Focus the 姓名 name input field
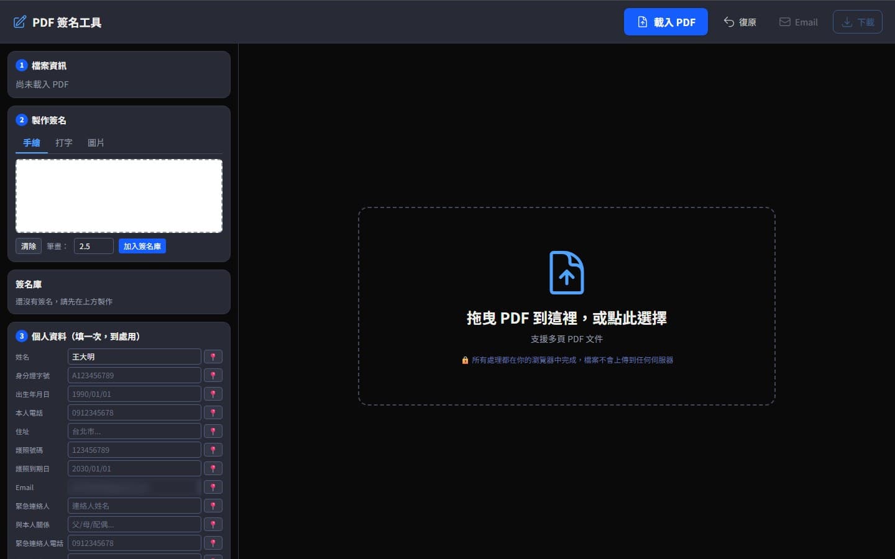 click(134, 357)
